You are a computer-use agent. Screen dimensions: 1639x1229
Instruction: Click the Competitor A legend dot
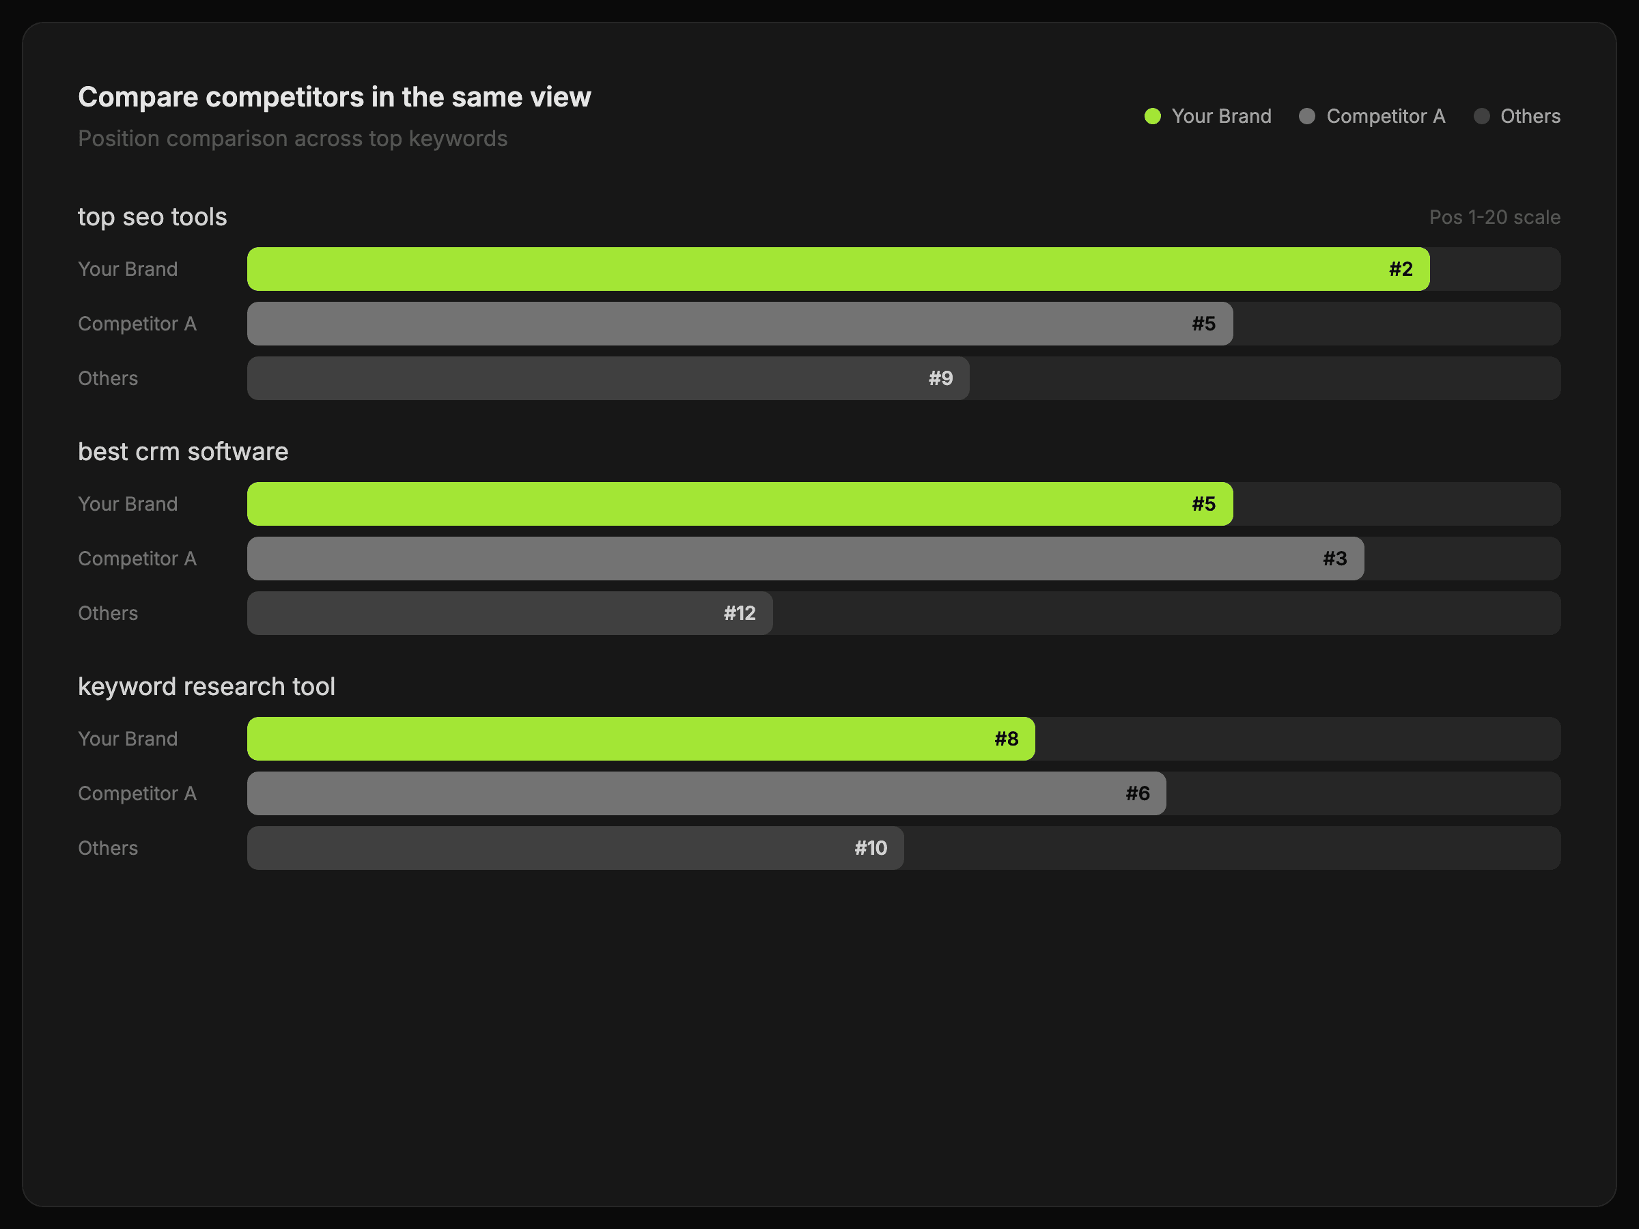1307,116
